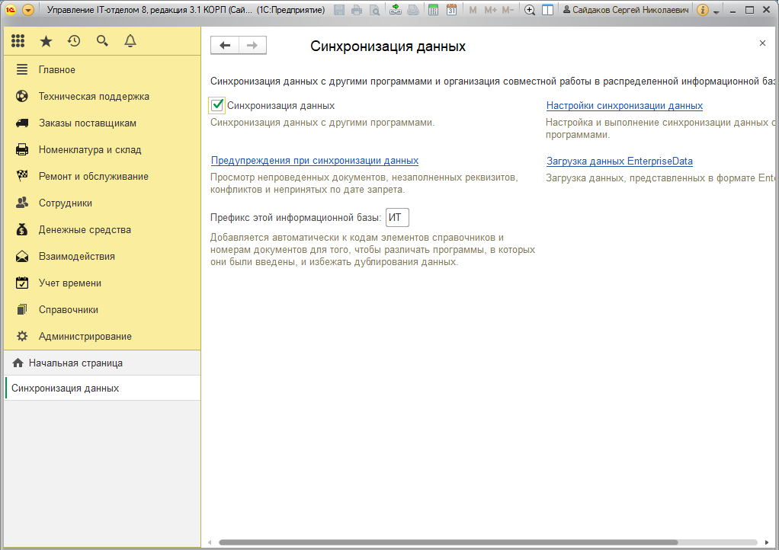Open the History clock icon
This screenshot has width=779, height=550.
point(74,41)
